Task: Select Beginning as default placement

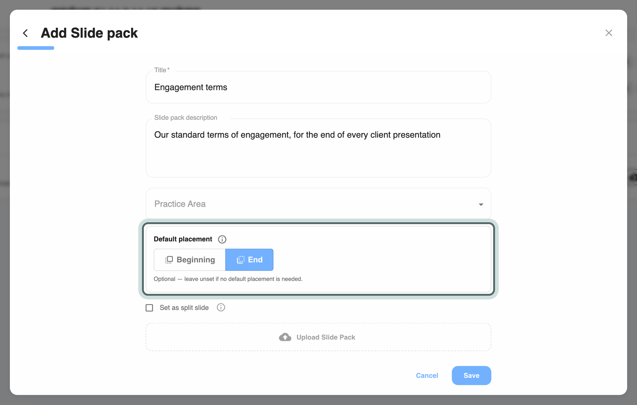Action: point(190,260)
